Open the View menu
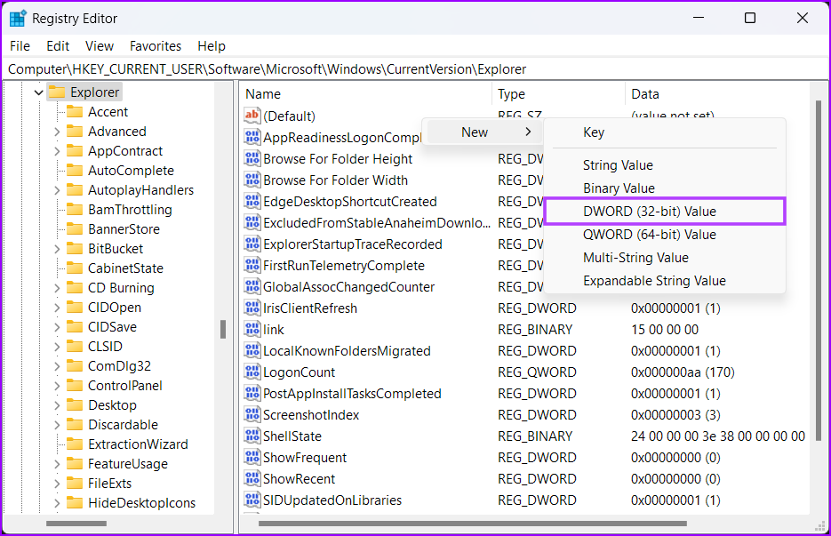The image size is (831, 536). 100,46
